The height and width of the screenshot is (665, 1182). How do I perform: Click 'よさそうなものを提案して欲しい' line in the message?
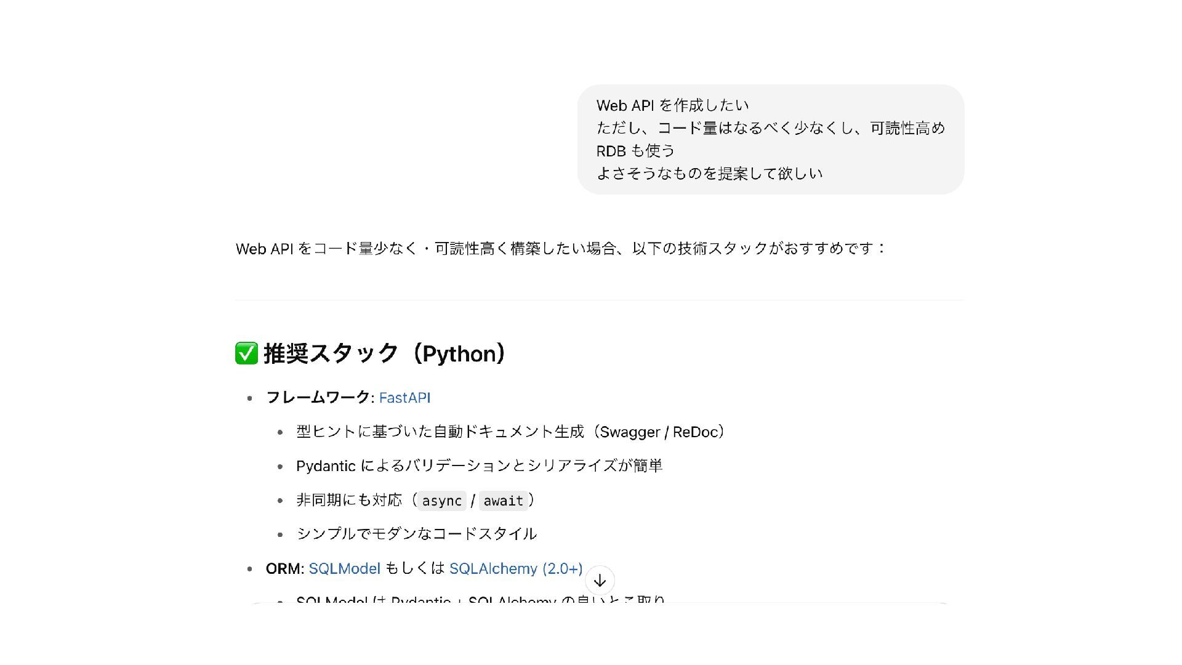point(709,174)
